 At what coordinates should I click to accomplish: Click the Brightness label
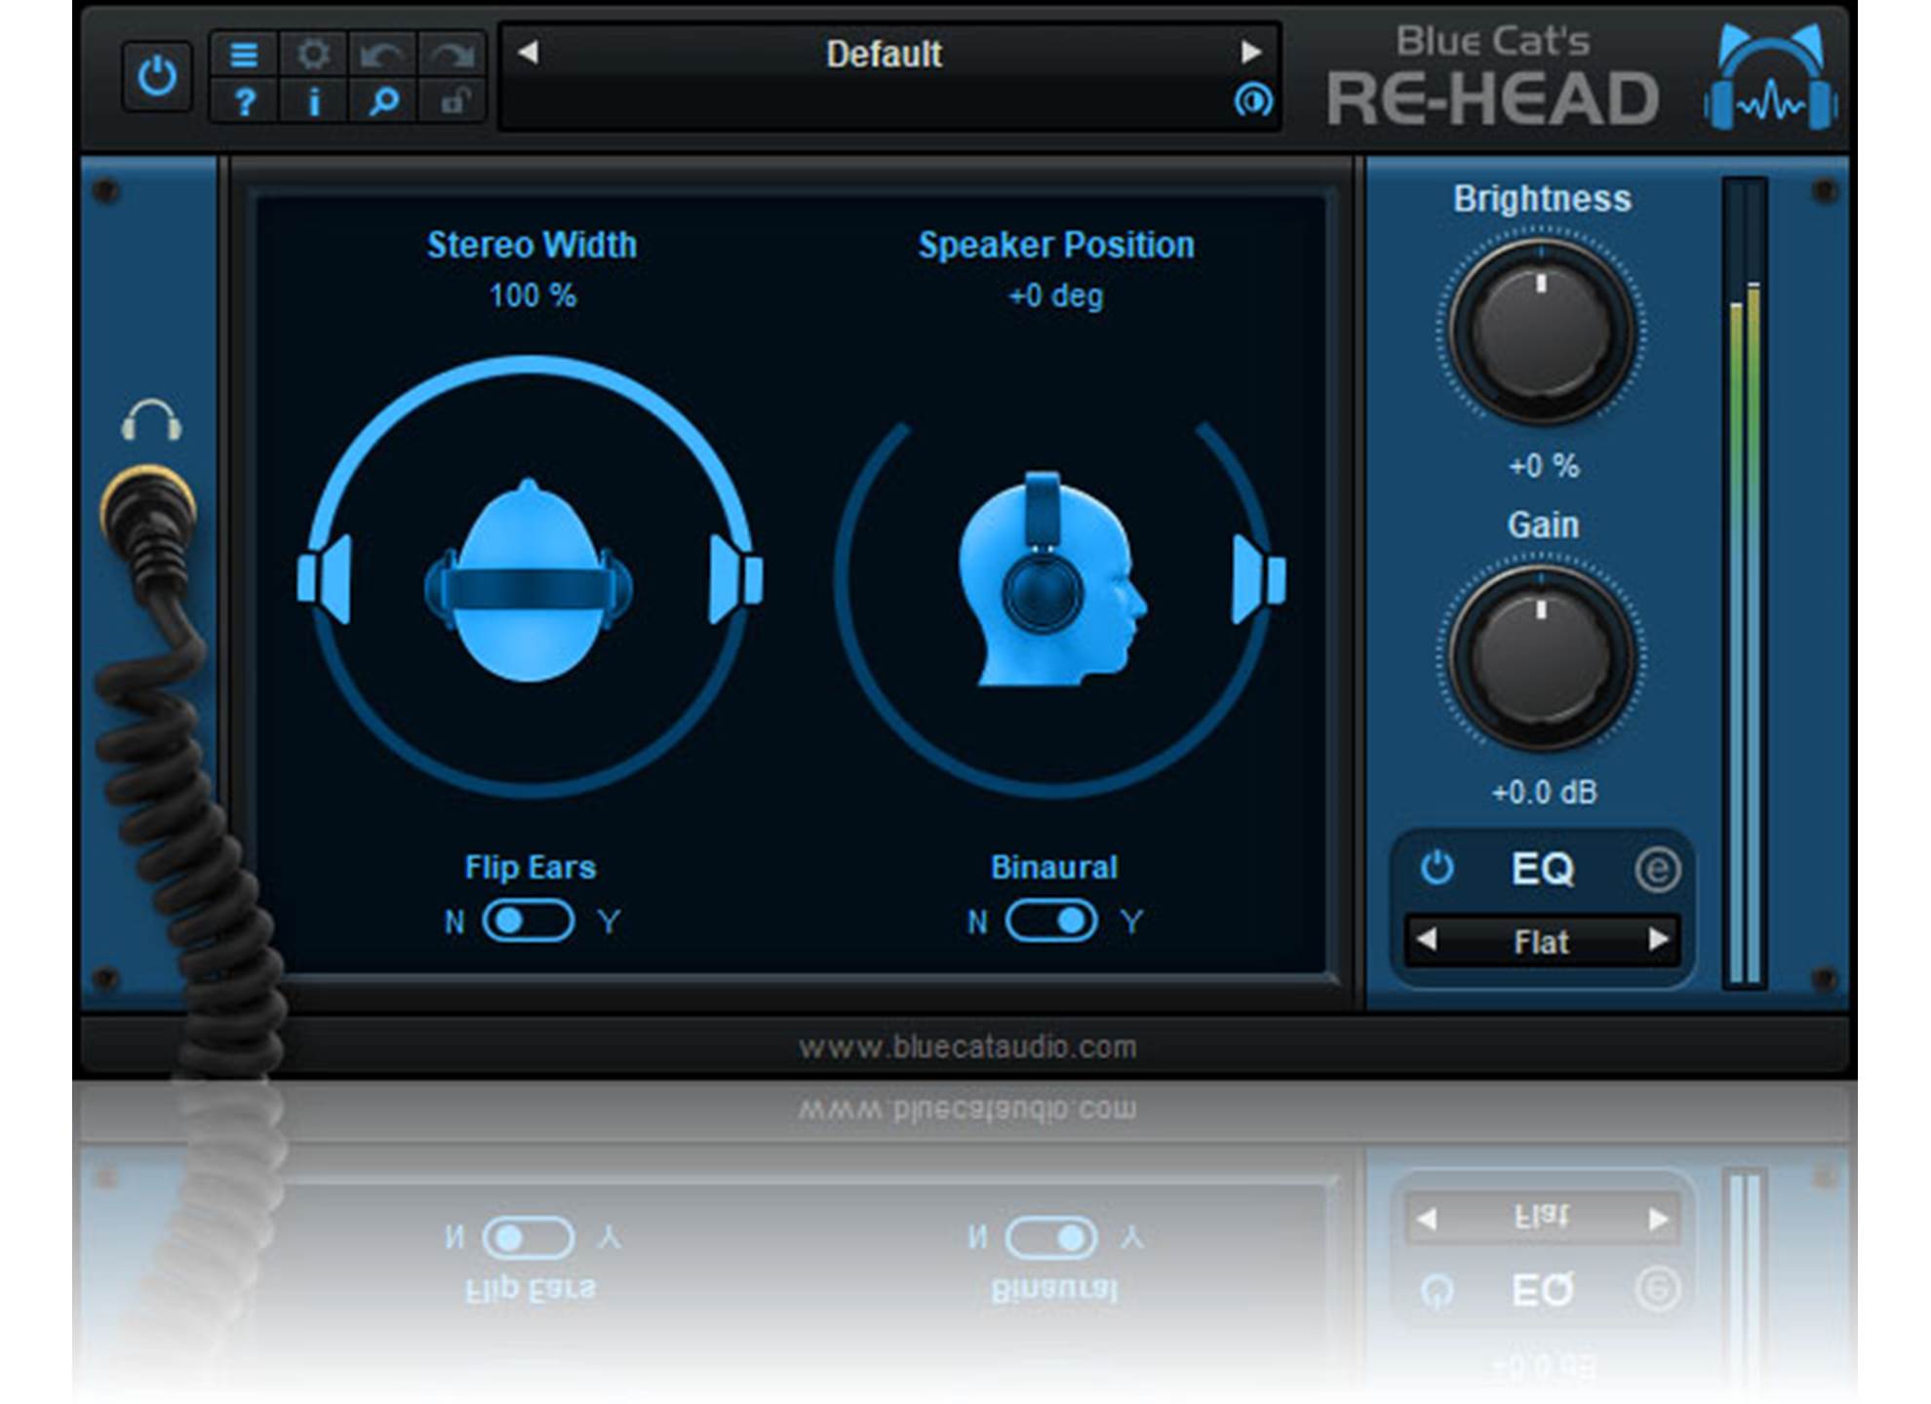pyautogui.click(x=1542, y=199)
